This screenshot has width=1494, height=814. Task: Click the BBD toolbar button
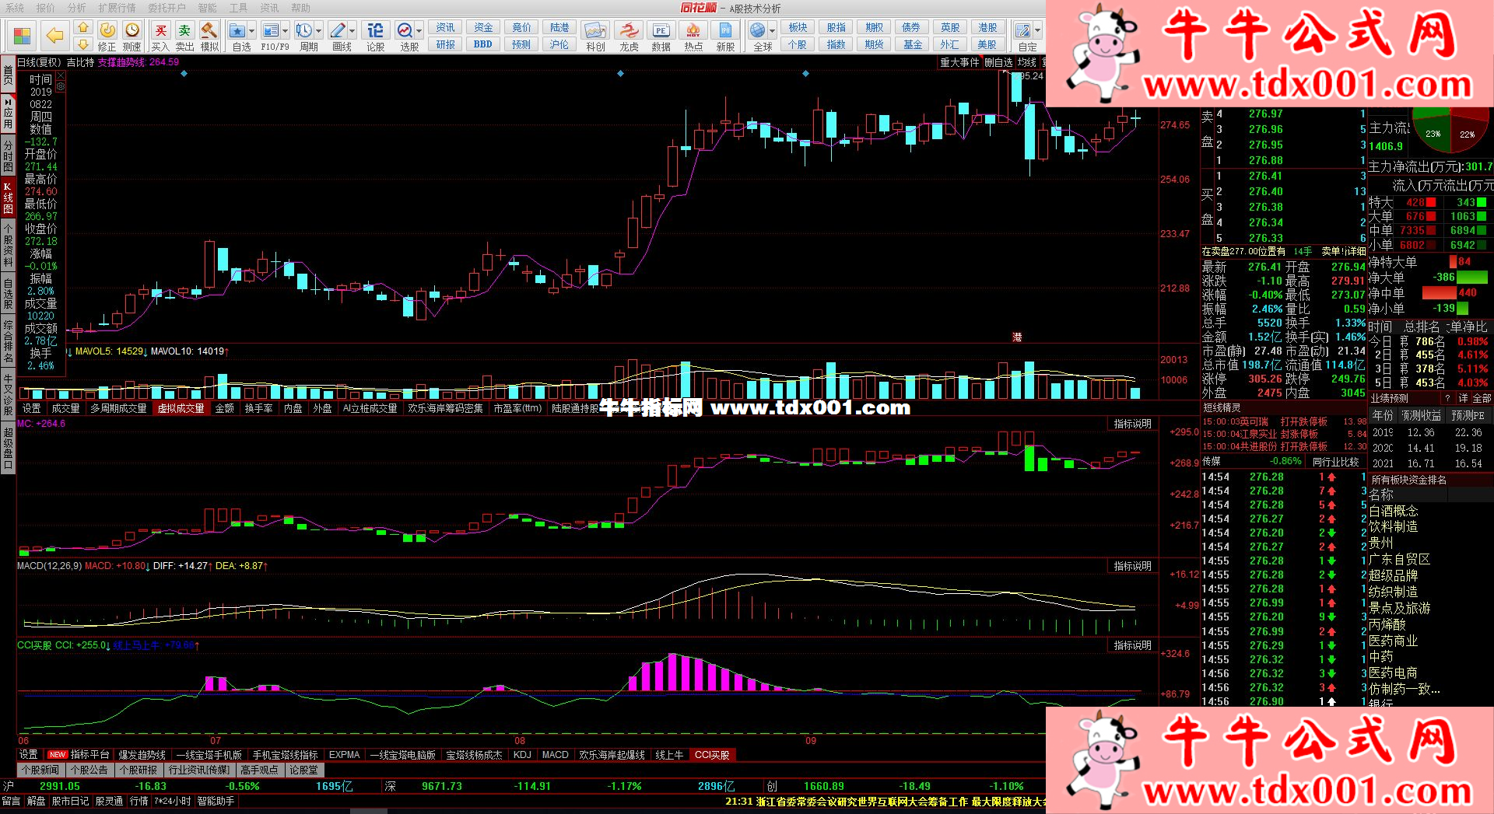click(x=482, y=44)
